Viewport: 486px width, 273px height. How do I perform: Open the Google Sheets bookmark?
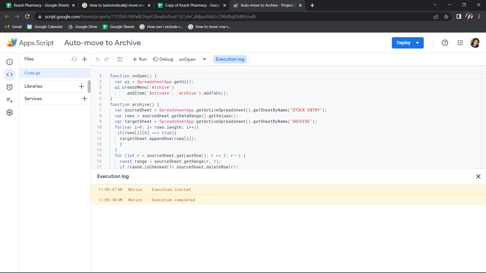(119, 27)
